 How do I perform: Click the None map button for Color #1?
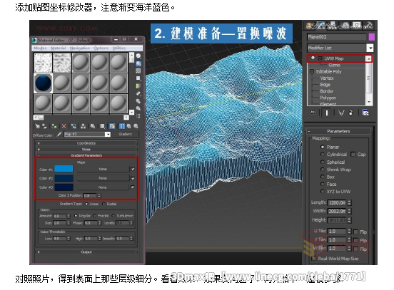103,169
